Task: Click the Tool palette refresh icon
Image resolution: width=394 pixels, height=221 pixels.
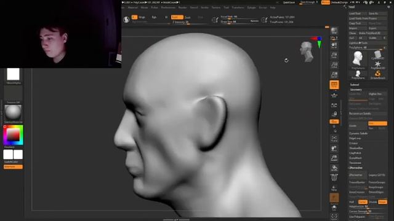Action: pos(388,7)
